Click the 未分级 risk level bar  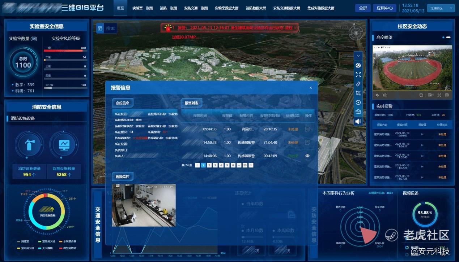tap(65, 88)
